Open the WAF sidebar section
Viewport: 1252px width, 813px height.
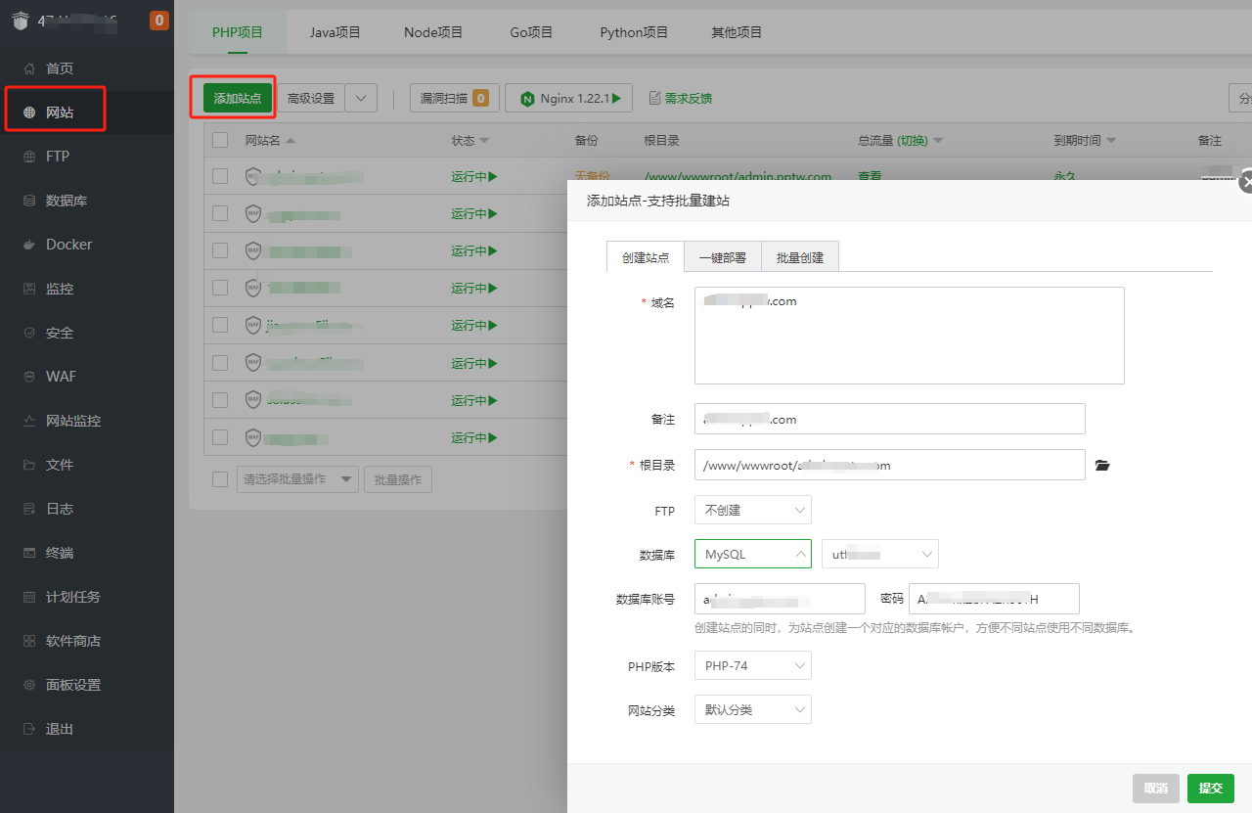61,377
